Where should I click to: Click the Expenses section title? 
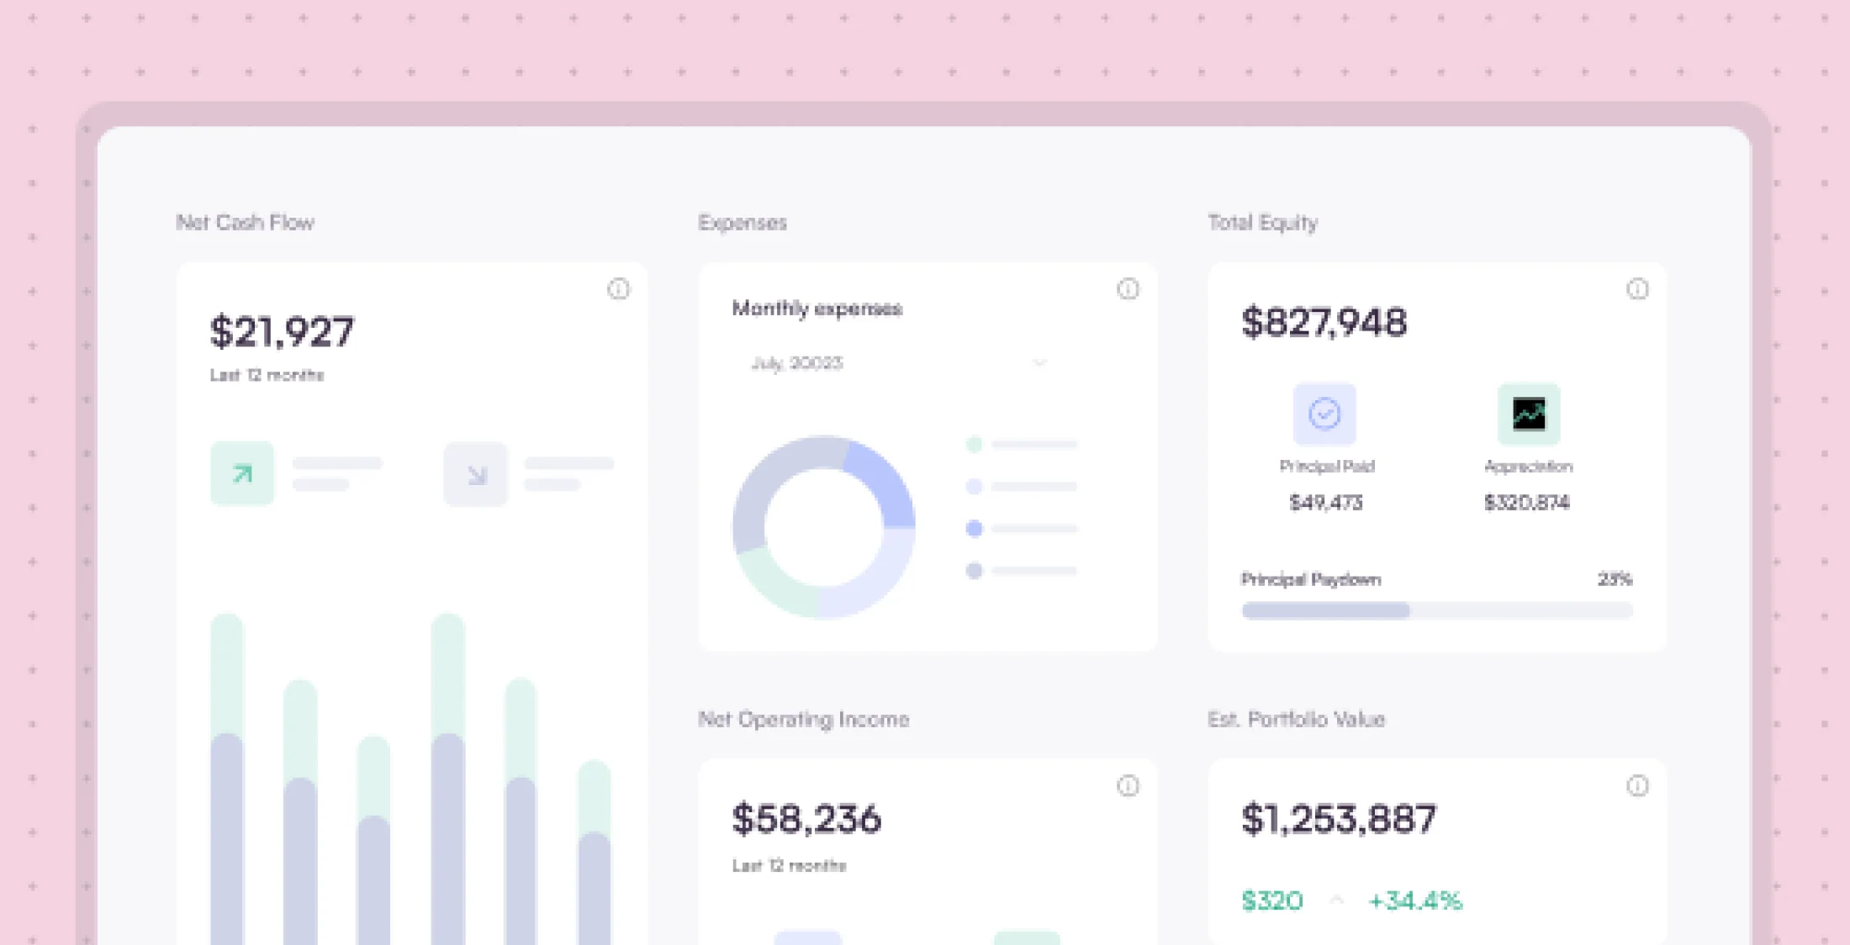[x=743, y=223]
